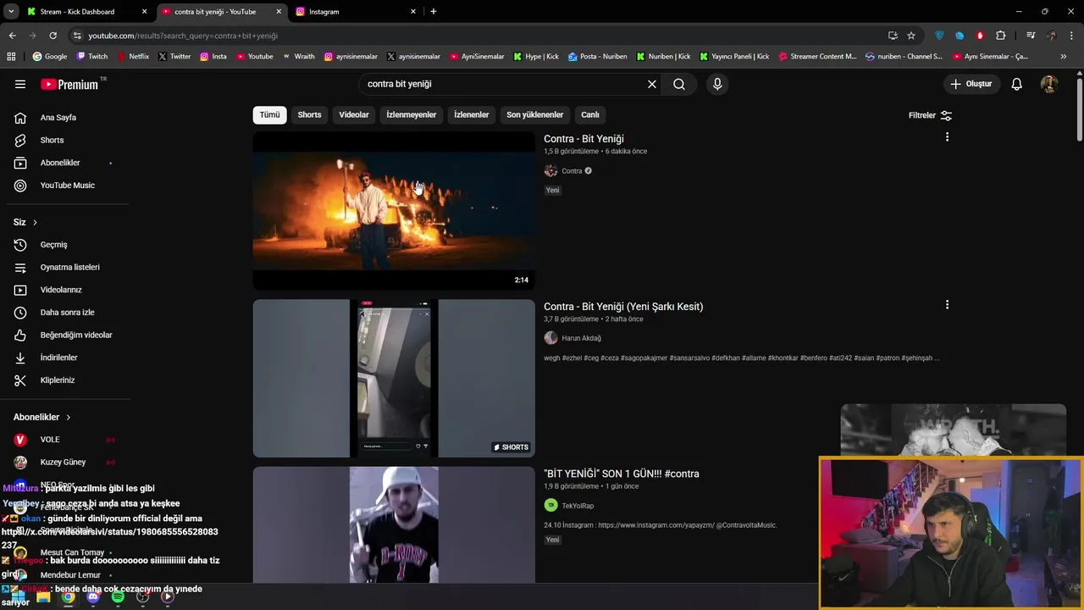Select the İzlenenler filter chip
The width and height of the screenshot is (1084, 610).
click(x=472, y=114)
